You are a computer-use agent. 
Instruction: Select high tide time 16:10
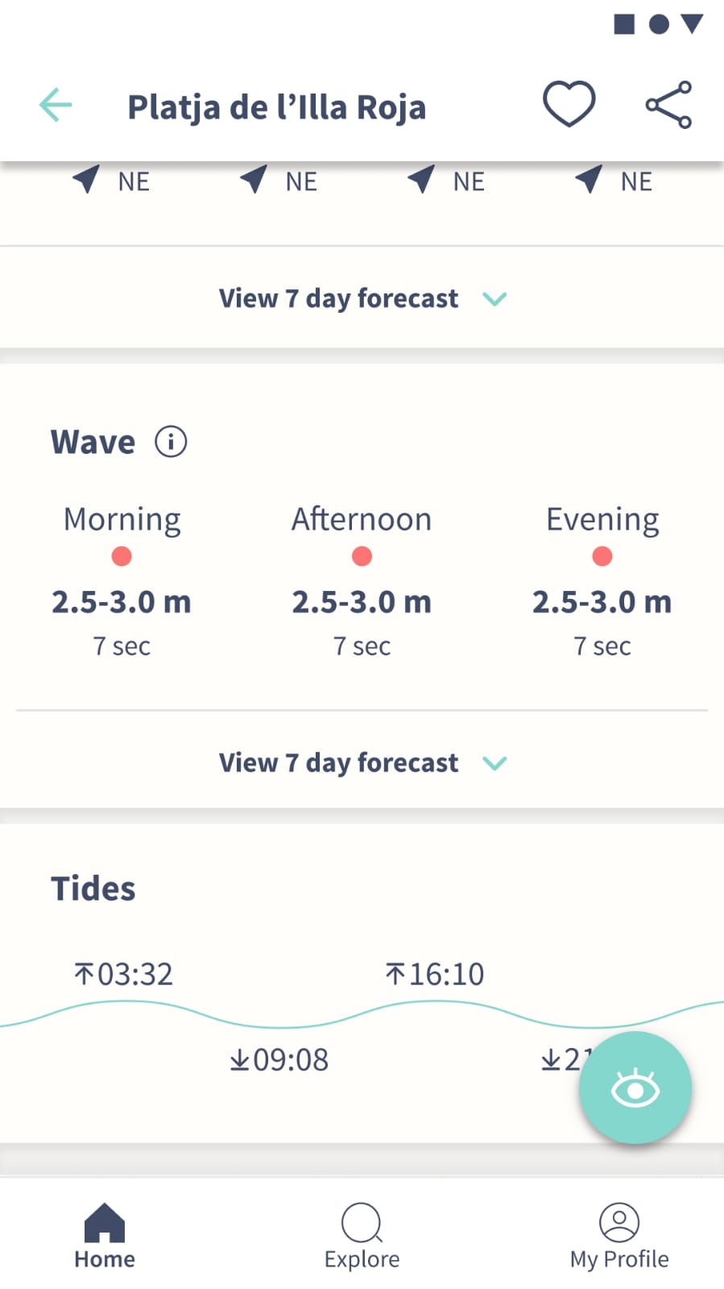click(435, 974)
